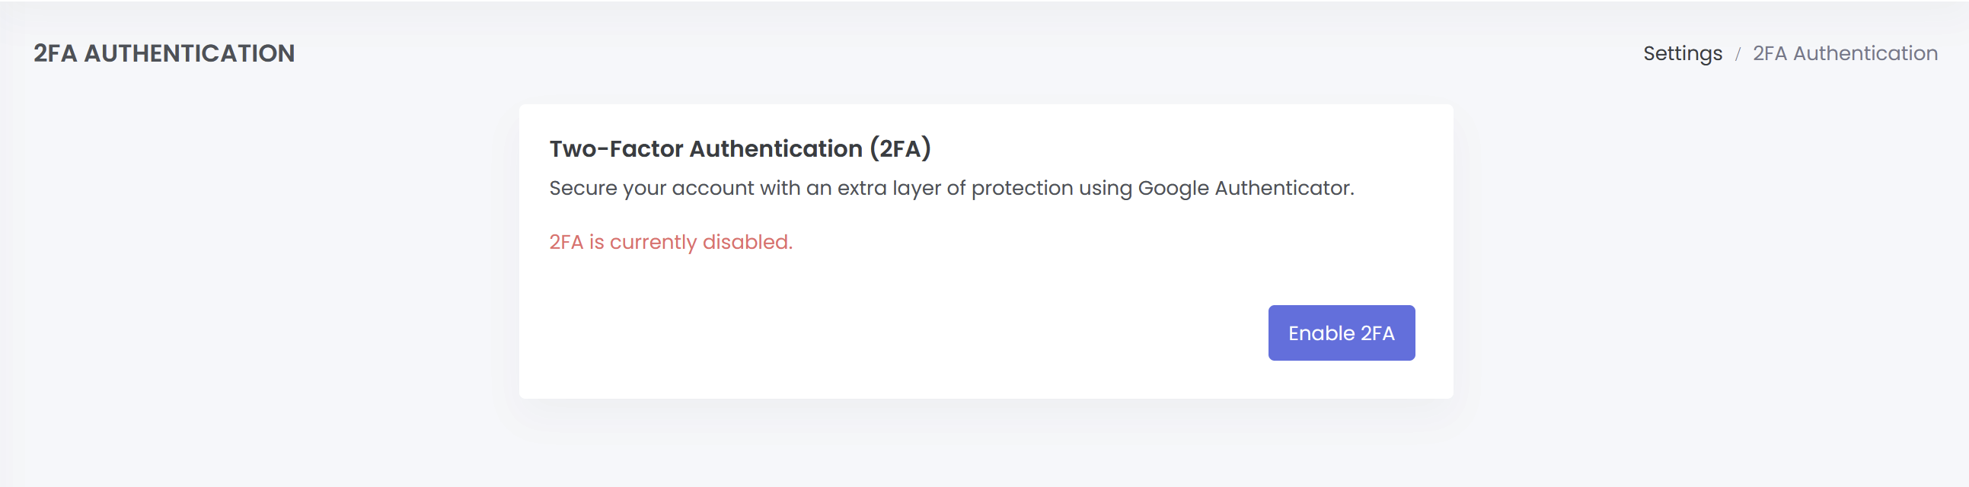
Task: Select the 2FA Authentication breadcrumb item
Action: pos(1844,53)
